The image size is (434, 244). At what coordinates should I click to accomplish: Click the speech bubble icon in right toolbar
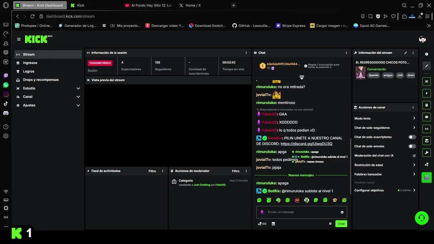point(427,117)
